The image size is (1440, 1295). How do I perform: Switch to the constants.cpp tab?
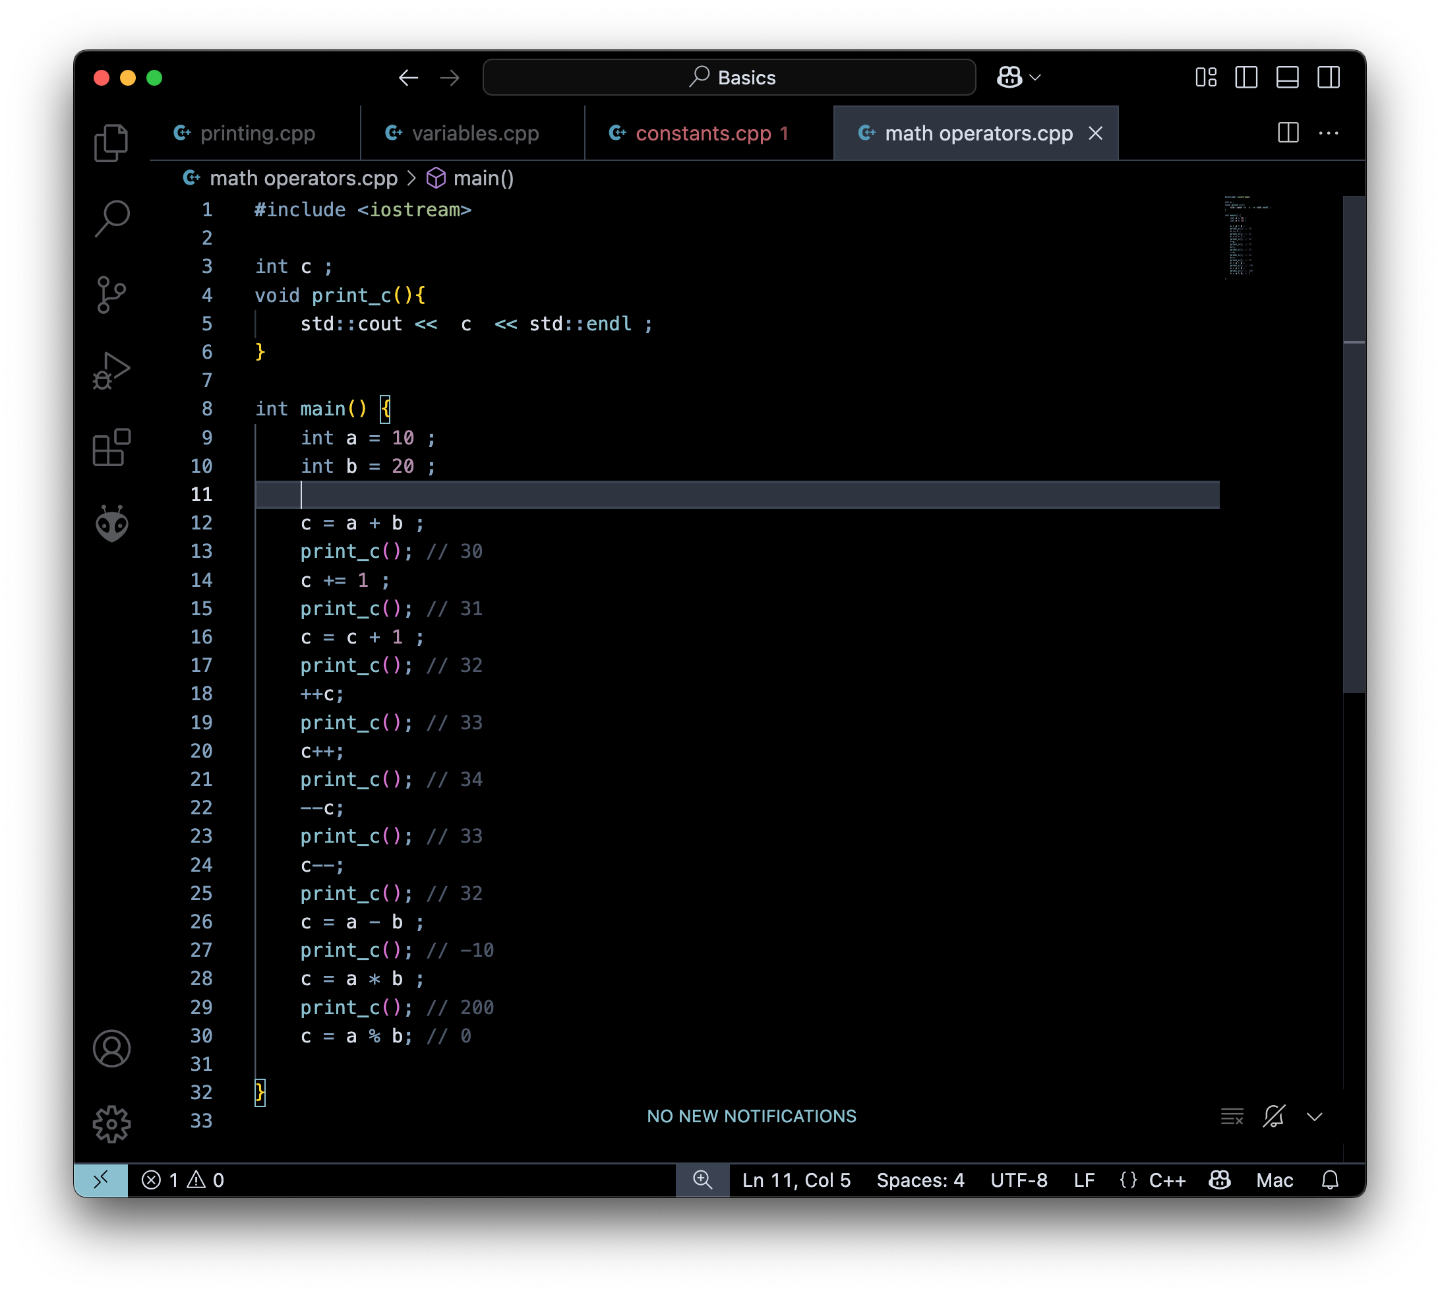(708, 133)
